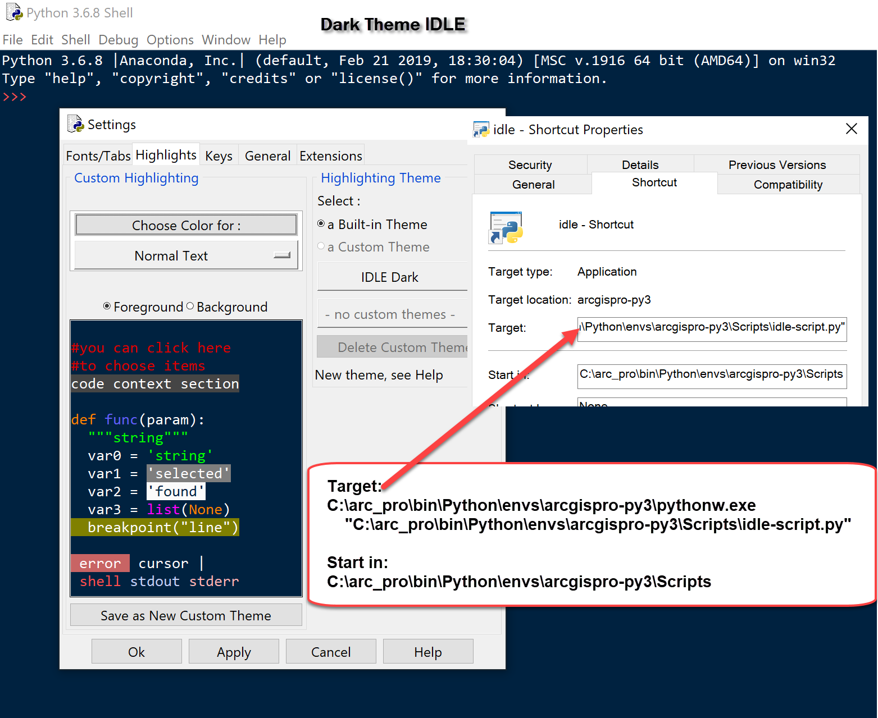This screenshot has width=878, height=718.
Task: Click Save as New Custom Theme
Action: tap(186, 615)
